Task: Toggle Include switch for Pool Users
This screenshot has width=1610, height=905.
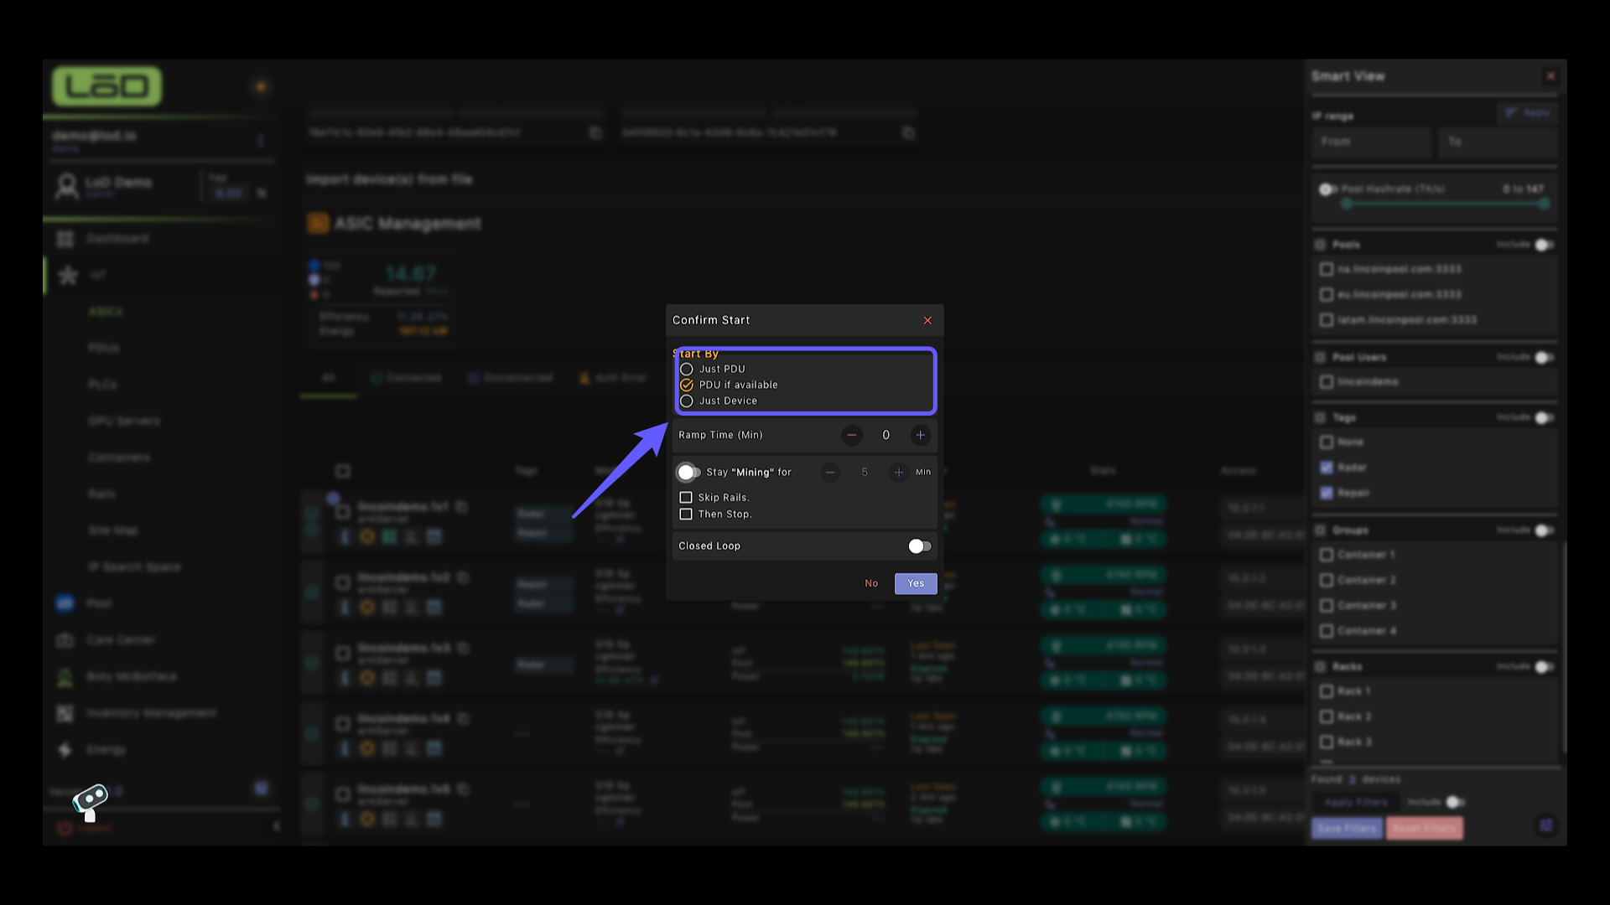Action: point(1545,358)
